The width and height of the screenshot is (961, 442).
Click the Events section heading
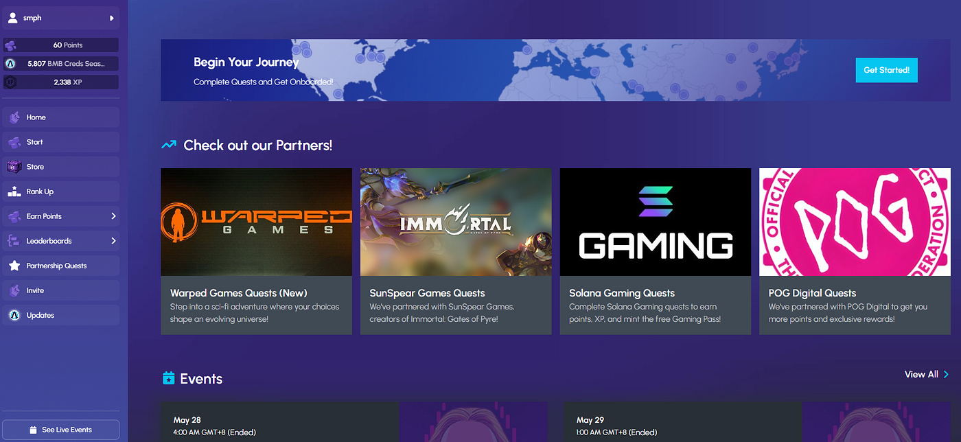pyautogui.click(x=201, y=379)
